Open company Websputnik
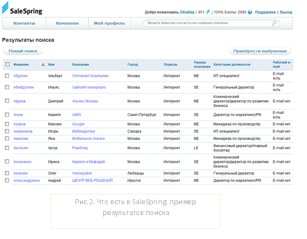 coord(82,173)
